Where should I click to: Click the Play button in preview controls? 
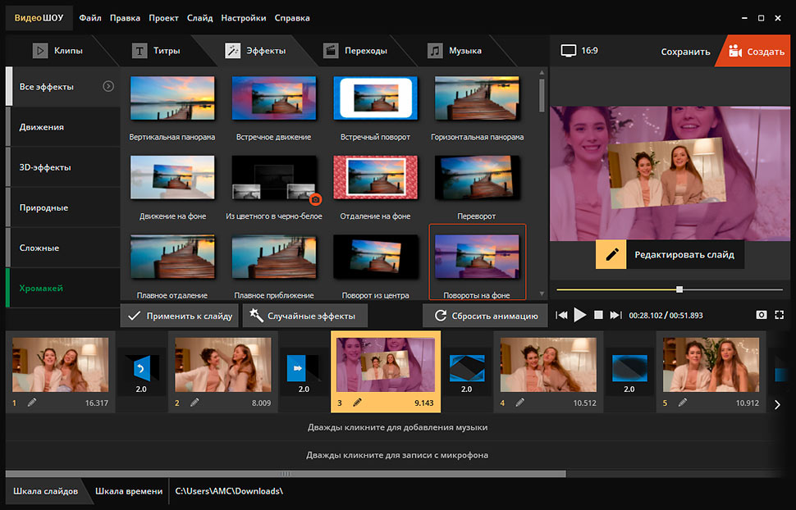pos(580,315)
